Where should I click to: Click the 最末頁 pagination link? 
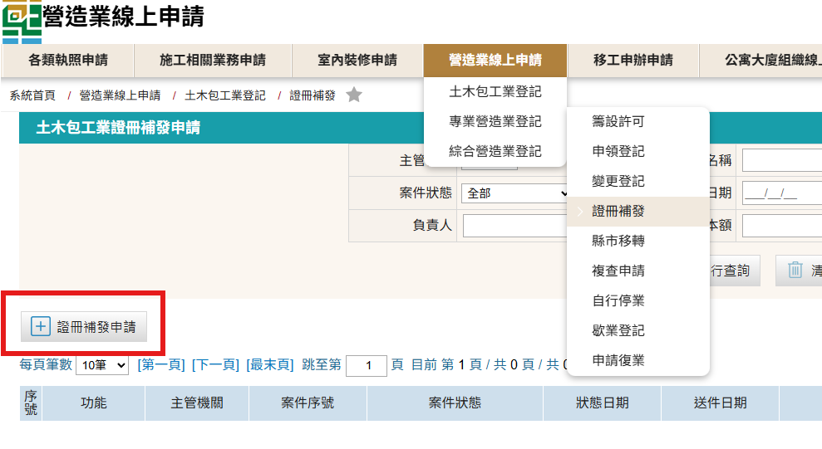coord(270,365)
